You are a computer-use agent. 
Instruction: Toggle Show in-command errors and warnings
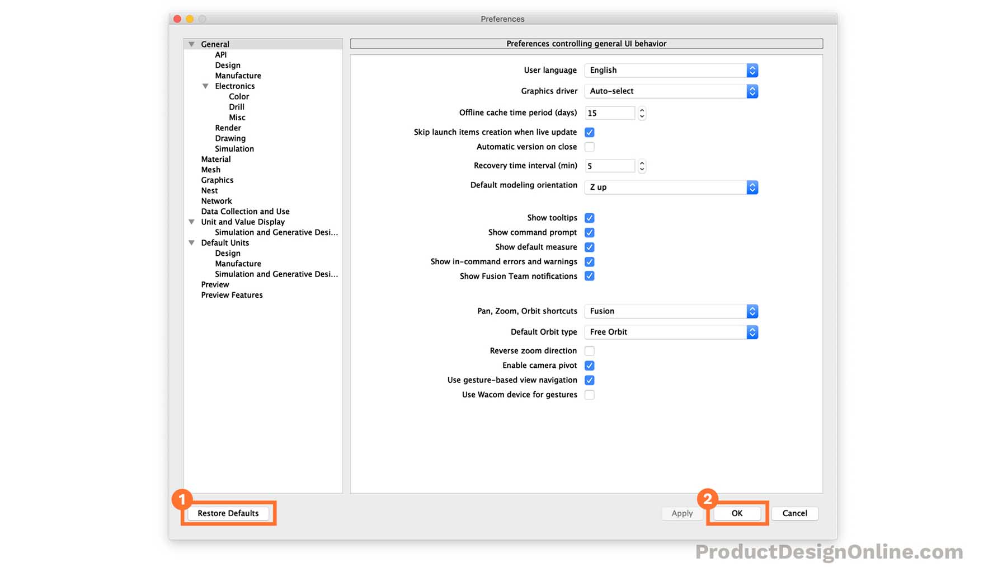pyautogui.click(x=589, y=261)
